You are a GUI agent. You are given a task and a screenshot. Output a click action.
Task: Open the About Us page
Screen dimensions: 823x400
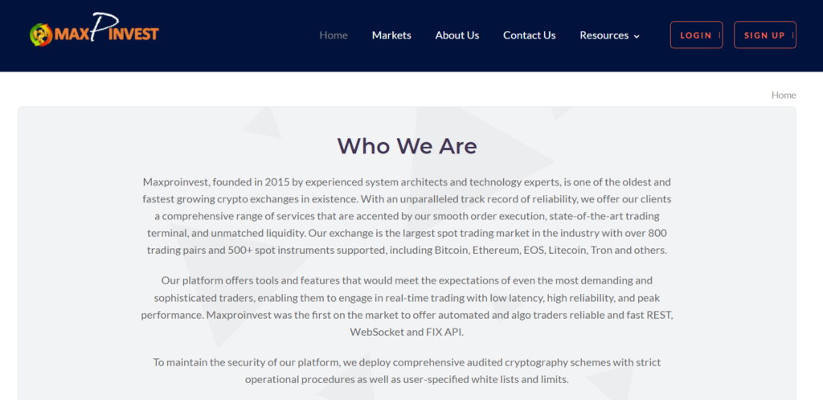[x=457, y=35]
